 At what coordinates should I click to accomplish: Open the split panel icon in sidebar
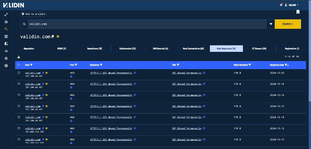[x=6, y=44]
